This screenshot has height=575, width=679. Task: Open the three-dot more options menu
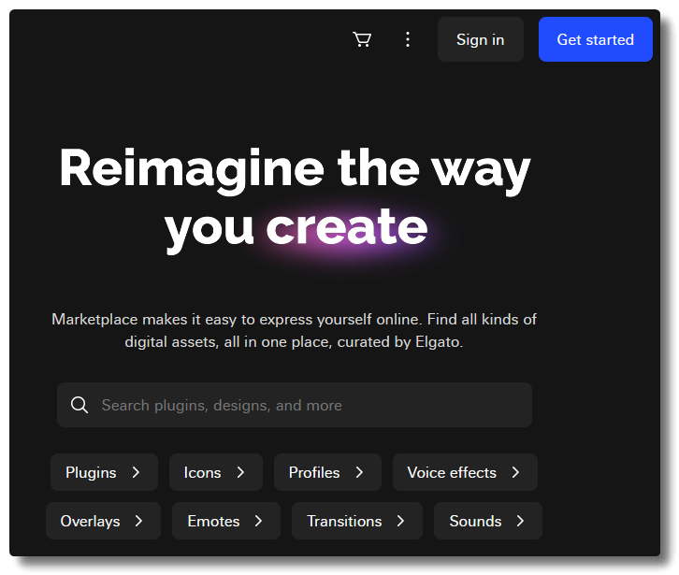tap(408, 39)
